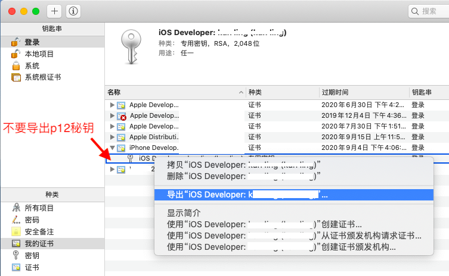Click expiry date 2020年9月15日 上午11:5 cell
This screenshot has height=276, width=449.
(x=363, y=137)
